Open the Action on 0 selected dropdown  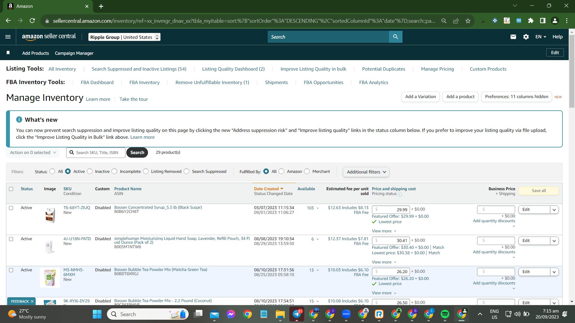(x=33, y=153)
